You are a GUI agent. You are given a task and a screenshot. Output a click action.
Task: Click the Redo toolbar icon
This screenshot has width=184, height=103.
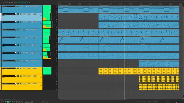click(12, 3)
